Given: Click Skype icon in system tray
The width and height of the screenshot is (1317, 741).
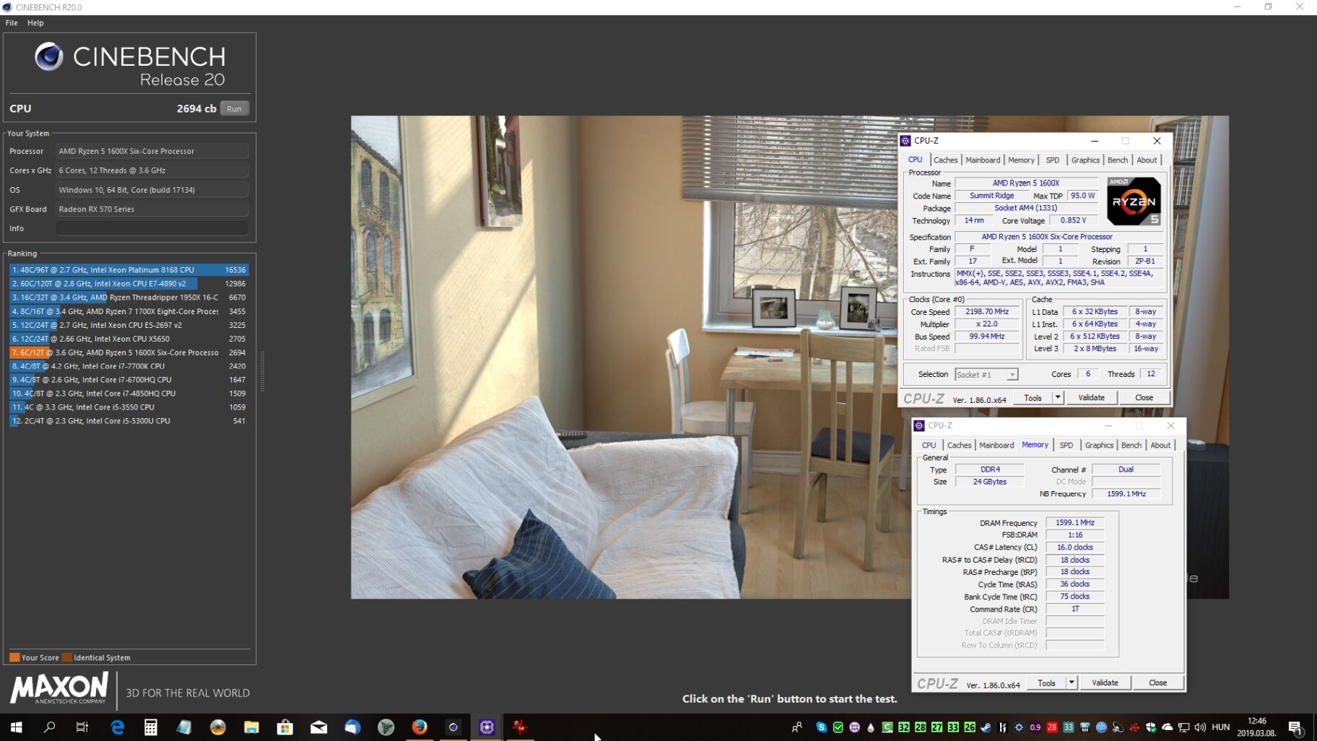Looking at the screenshot, I should [x=821, y=727].
